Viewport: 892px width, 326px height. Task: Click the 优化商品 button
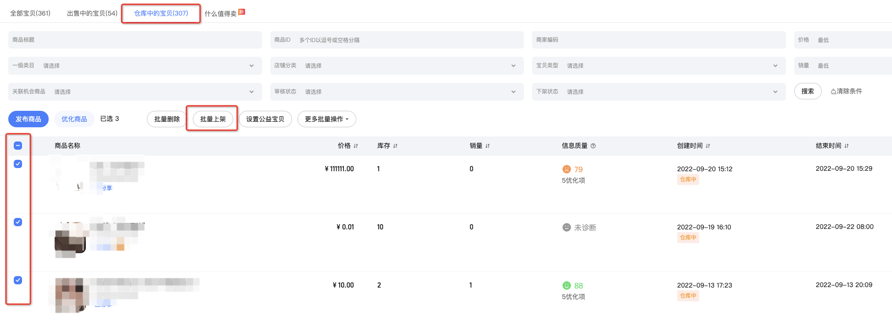[74, 119]
